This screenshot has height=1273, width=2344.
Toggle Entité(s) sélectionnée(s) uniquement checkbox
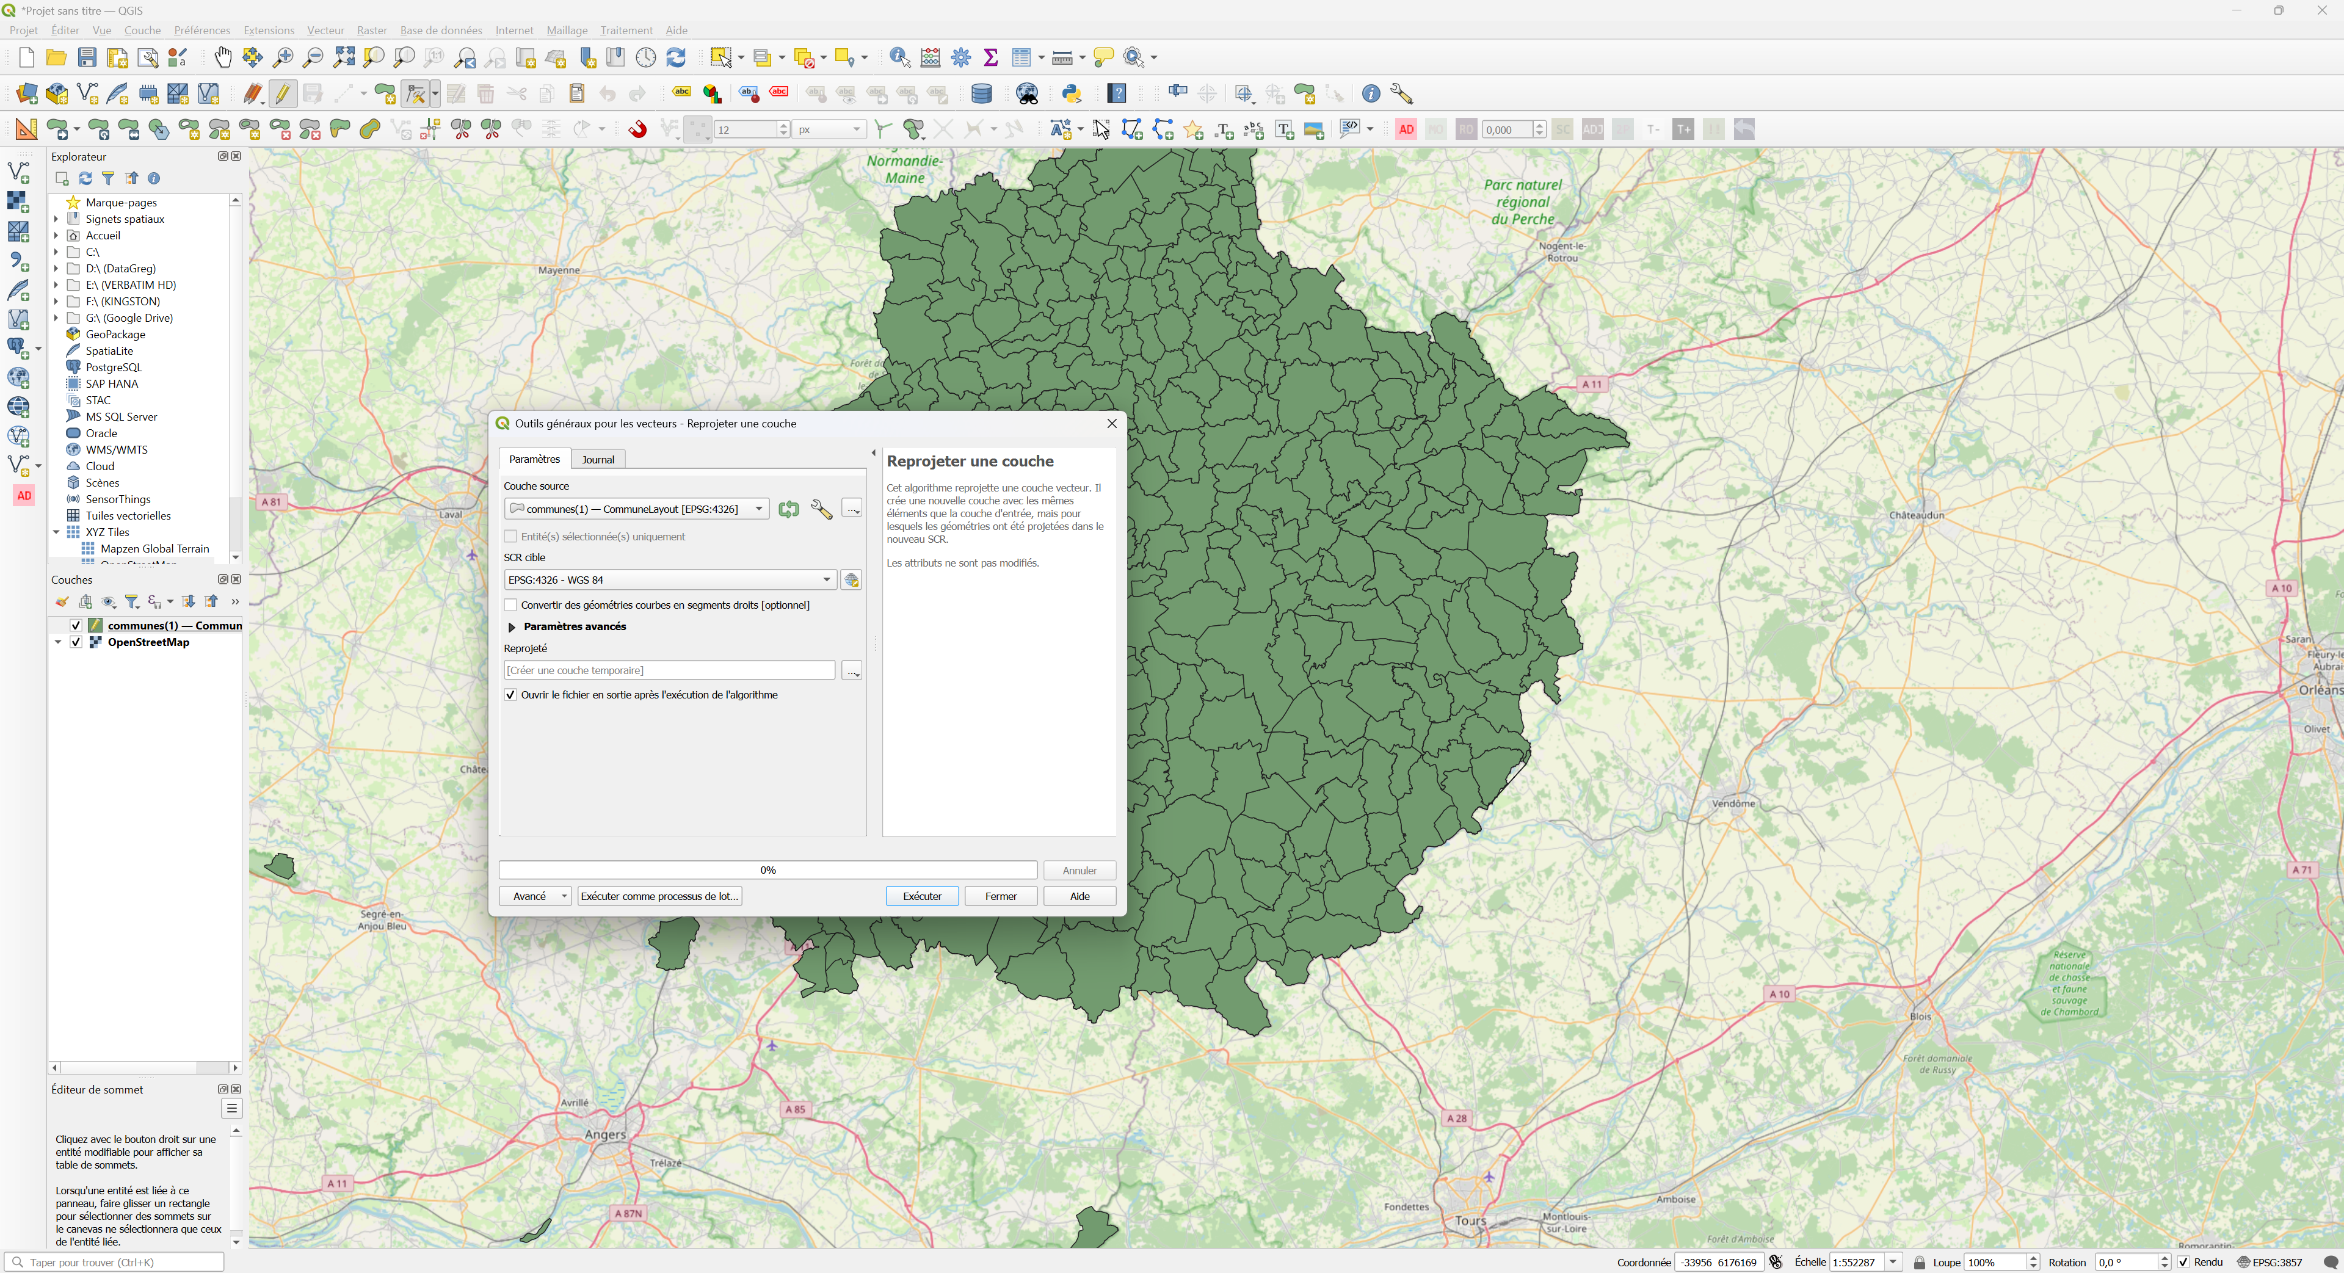click(510, 537)
